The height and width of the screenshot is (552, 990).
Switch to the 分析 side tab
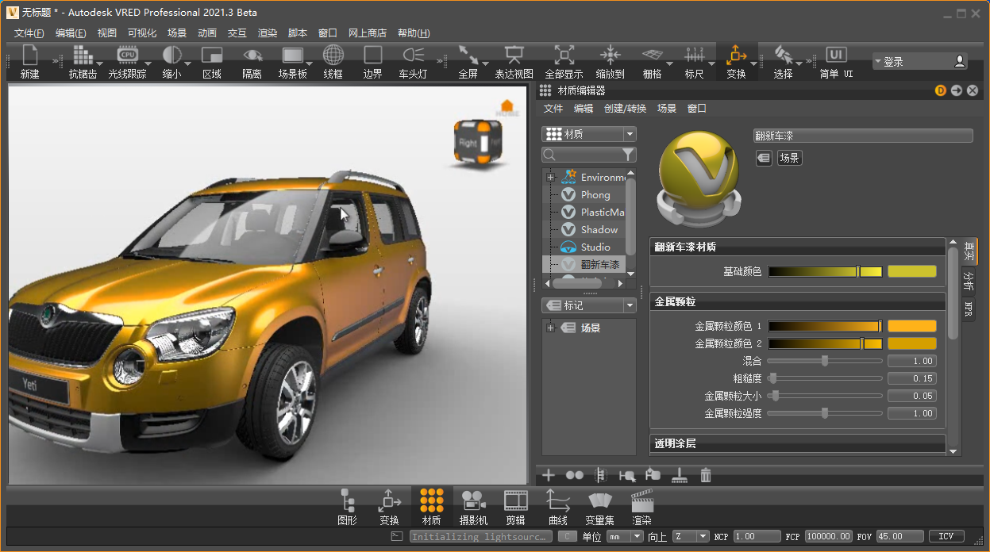[x=969, y=280]
